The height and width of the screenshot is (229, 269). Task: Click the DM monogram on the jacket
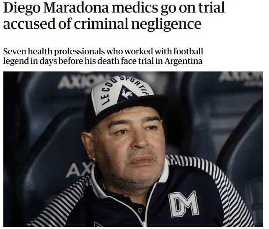(184, 204)
